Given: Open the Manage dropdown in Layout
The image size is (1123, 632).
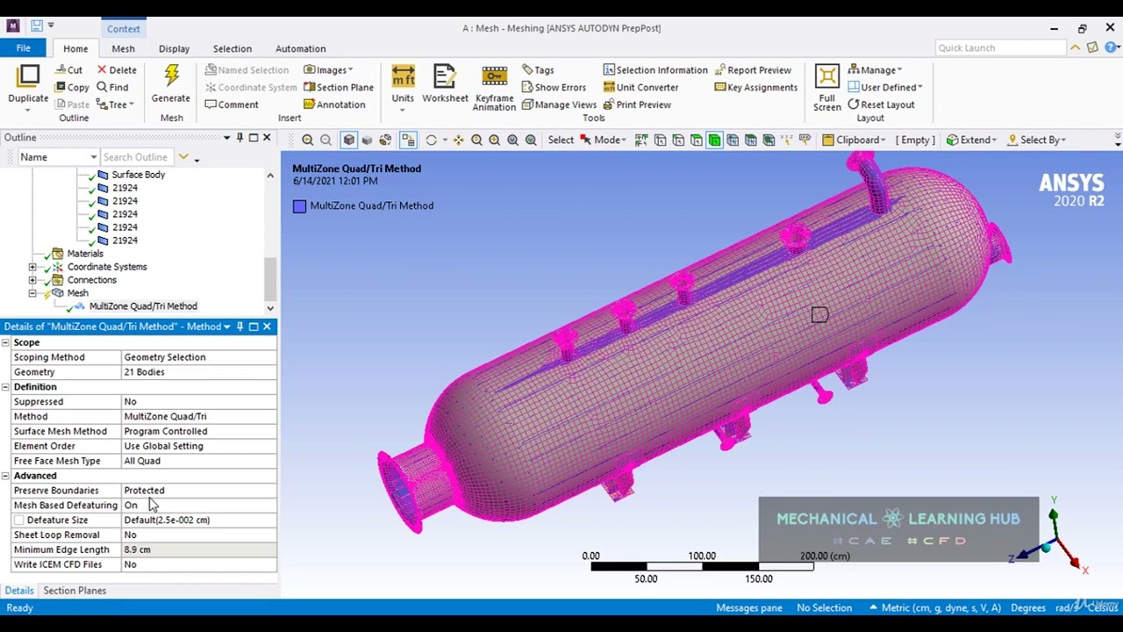Looking at the screenshot, I should pos(875,70).
